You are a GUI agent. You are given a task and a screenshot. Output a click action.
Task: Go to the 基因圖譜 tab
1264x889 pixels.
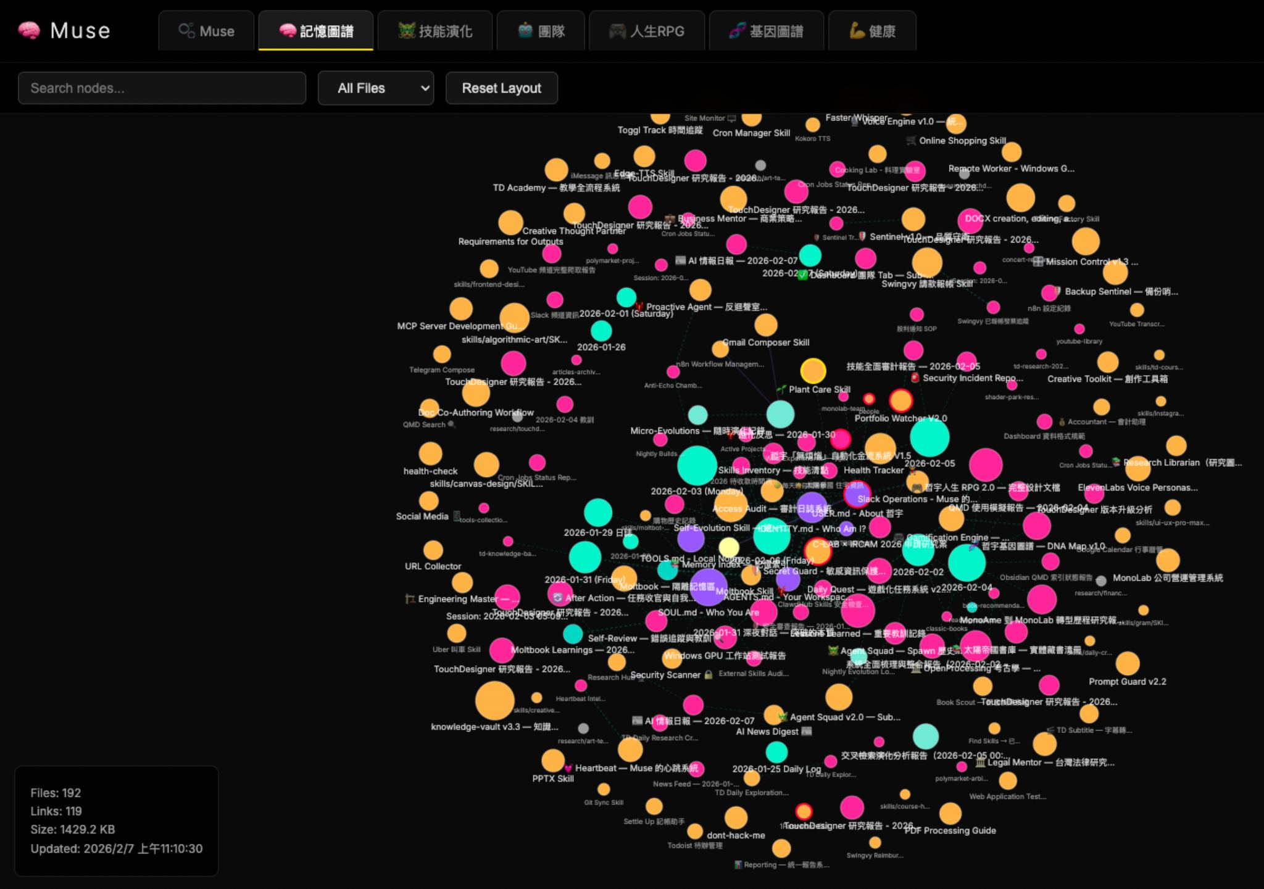[767, 31]
